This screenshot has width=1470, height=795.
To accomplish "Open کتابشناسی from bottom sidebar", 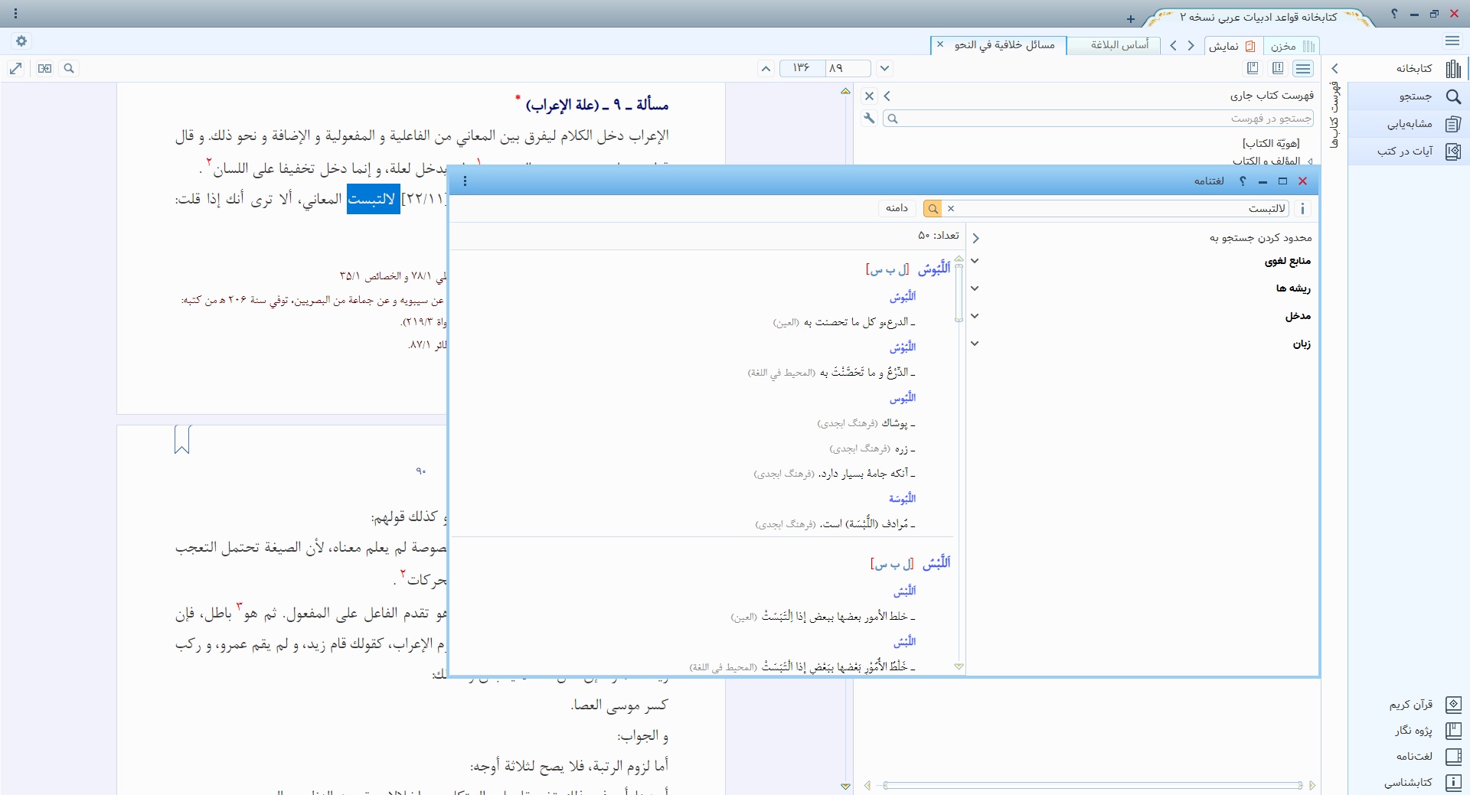I will tap(1424, 783).
